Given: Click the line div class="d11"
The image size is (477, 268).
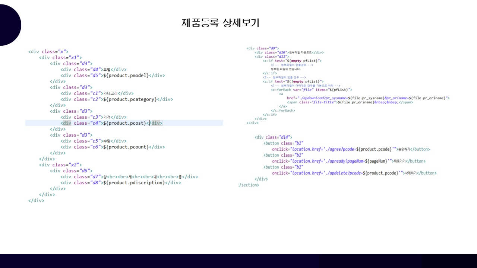Looking at the screenshot, I should tap(272, 57).
